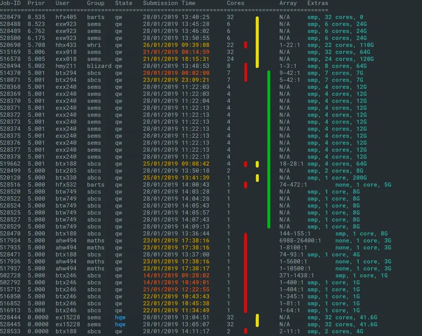This screenshot has width=422, height=336.
Task: Select job ID 515712
Action: point(10,290)
